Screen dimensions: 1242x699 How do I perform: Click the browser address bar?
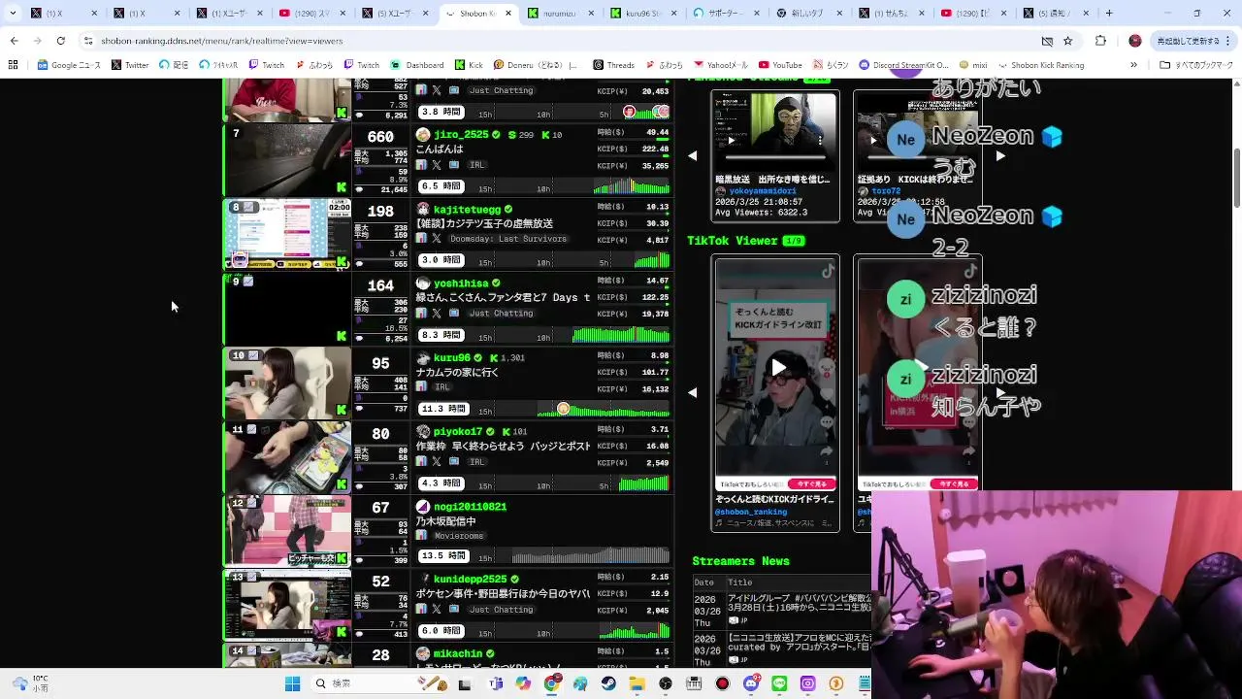pos(553,41)
